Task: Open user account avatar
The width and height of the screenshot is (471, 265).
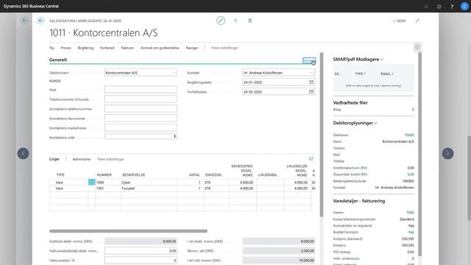Action: (x=464, y=7)
